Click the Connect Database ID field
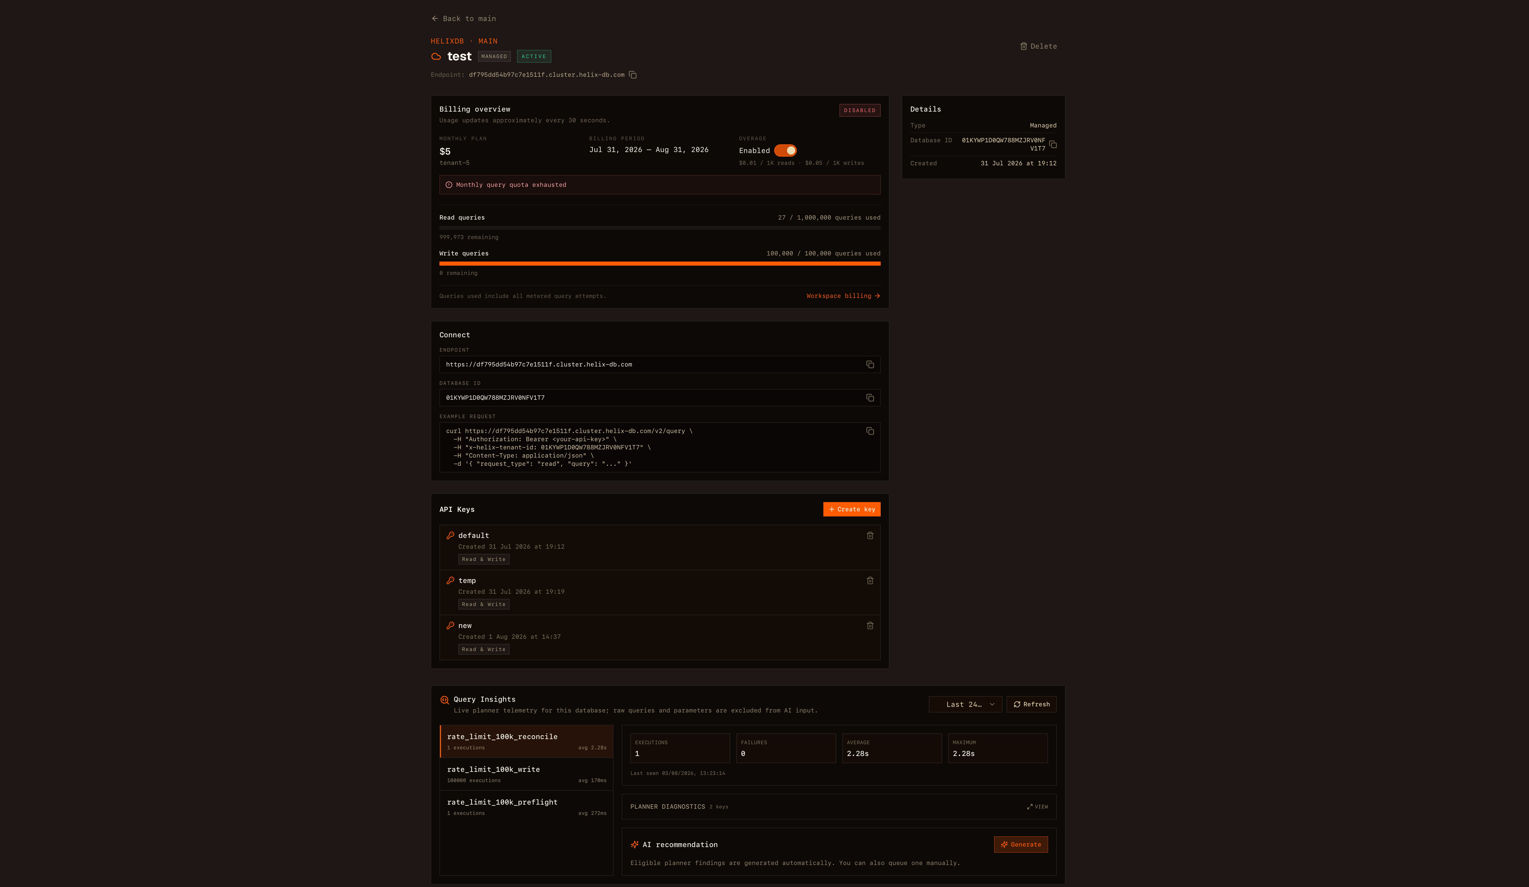Screen dimensions: 1529x887 click(x=660, y=398)
